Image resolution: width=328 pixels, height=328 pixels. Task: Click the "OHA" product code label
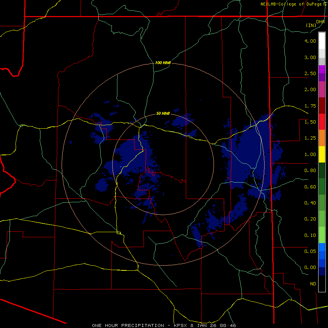[x=320, y=22]
